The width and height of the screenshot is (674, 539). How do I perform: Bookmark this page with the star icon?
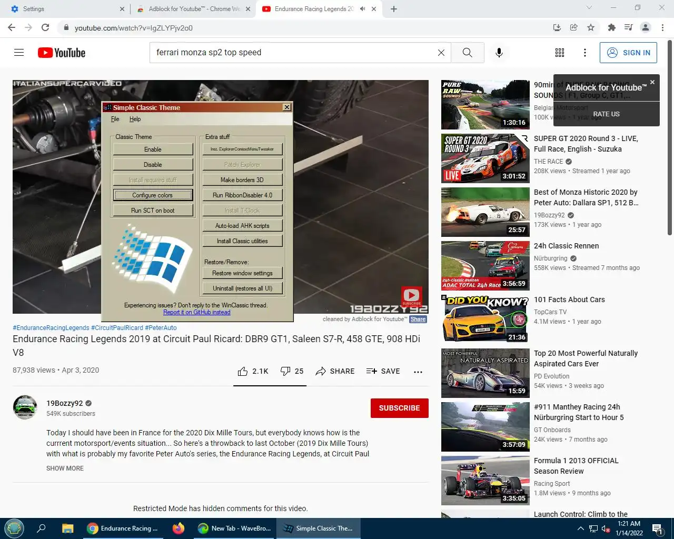click(x=591, y=28)
